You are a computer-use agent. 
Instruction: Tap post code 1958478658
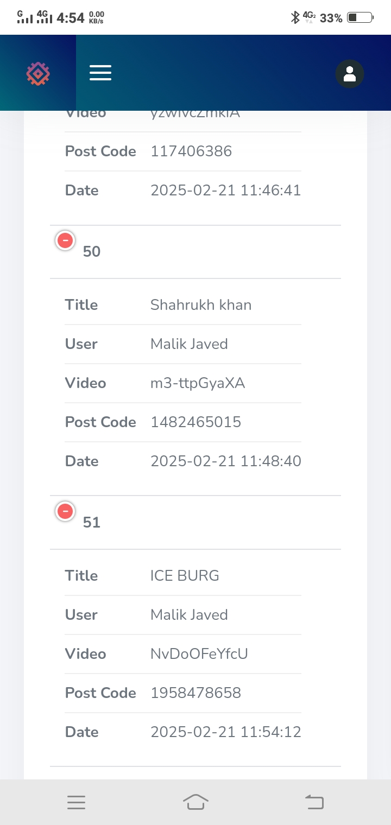[x=196, y=693]
